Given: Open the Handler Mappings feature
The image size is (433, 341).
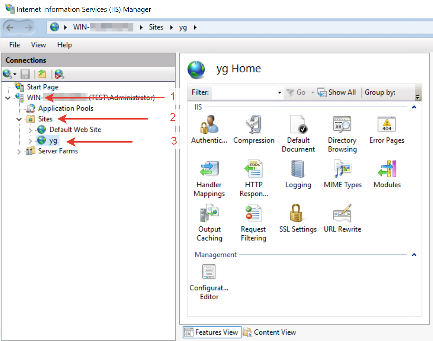Looking at the screenshot, I should (x=209, y=178).
